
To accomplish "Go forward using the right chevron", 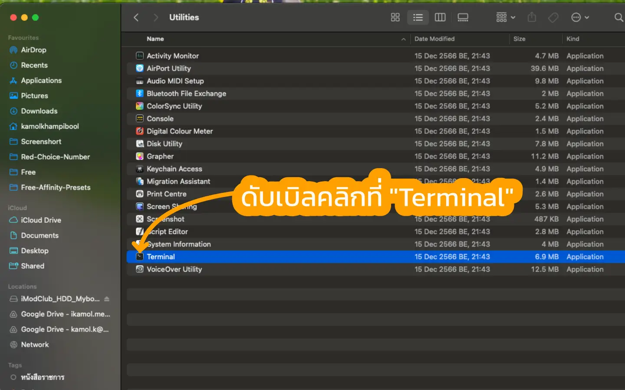I will click(x=156, y=17).
